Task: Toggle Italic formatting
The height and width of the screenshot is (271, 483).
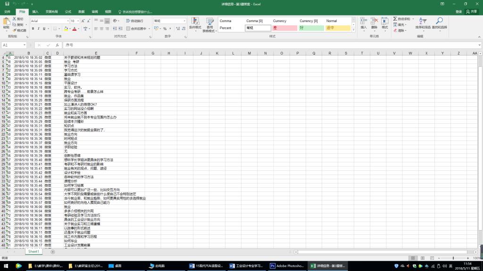Action: (39, 29)
